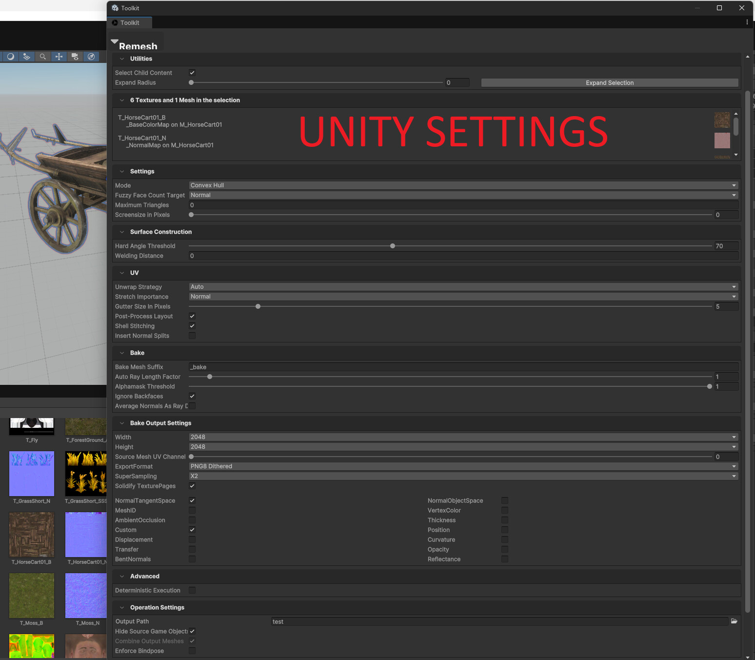Click the scene grid snapping icon

coord(27,57)
